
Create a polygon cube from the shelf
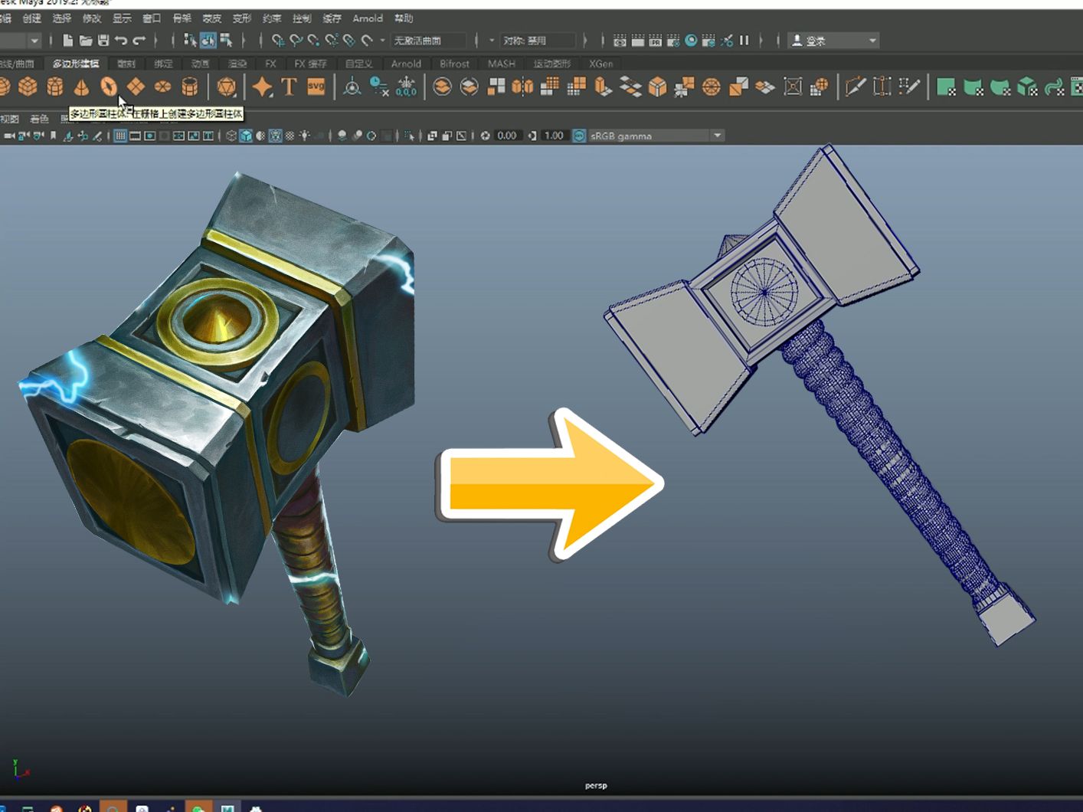tap(28, 87)
